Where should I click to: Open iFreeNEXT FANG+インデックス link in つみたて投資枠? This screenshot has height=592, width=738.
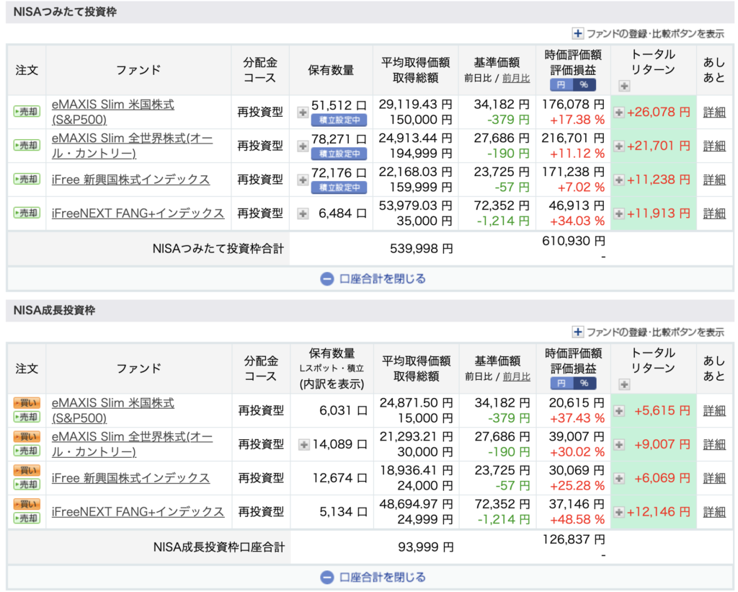tap(138, 213)
